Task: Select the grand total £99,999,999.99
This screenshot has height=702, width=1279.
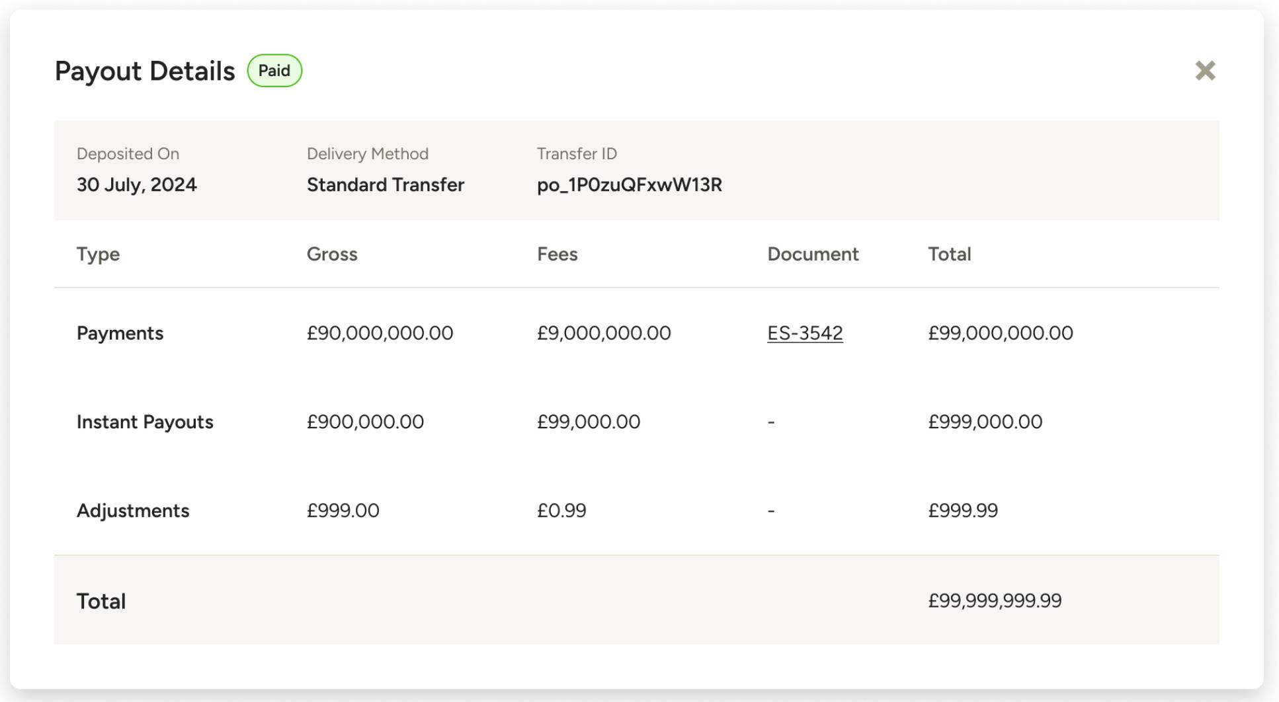Action: (x=995, y=601)
